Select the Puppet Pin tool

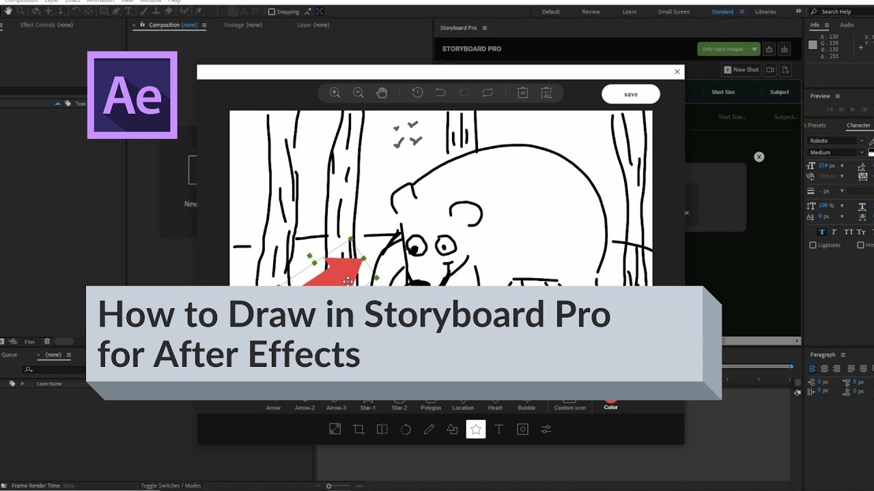click(199, 12)
